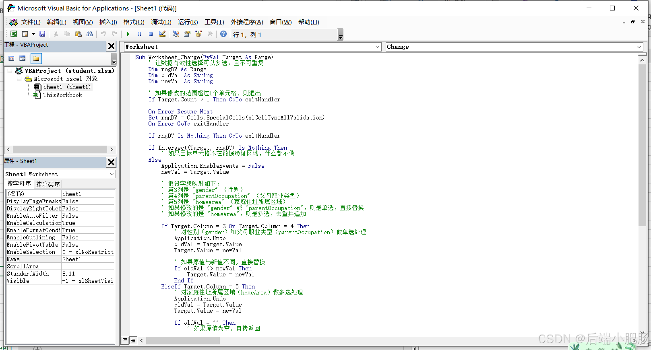Close the Sheet1 properties panel
This screenshot has height=350, width=651.
pyautogui.click(x=112, y=162)
